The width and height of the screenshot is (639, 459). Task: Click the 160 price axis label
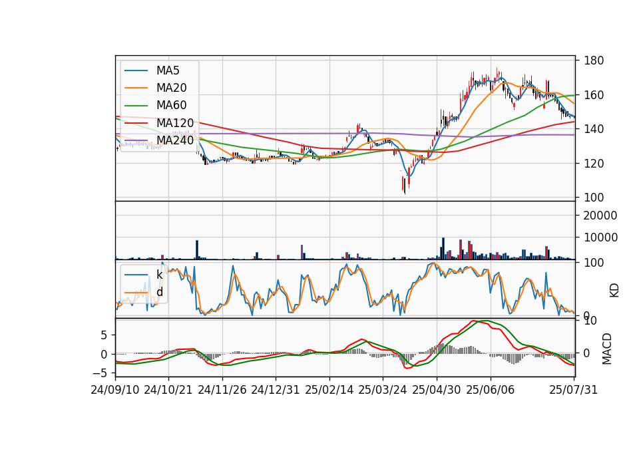tap(594, 95)
